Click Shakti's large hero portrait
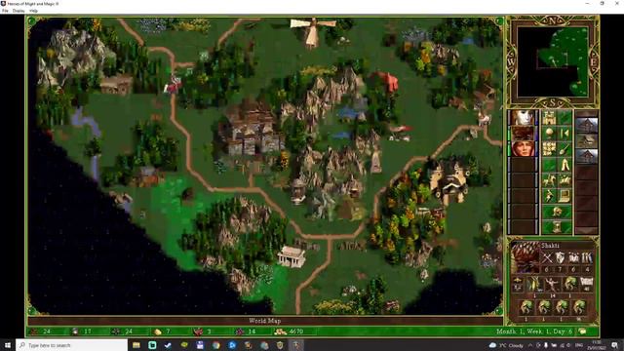Screen dimensions: 624x351 tap(525, 257)
